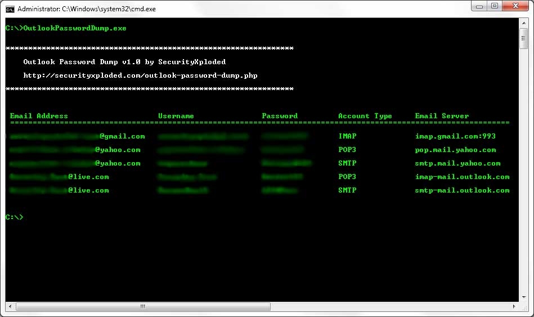Click the @gmail.com email address
The image size is (534, 317).
77,136
